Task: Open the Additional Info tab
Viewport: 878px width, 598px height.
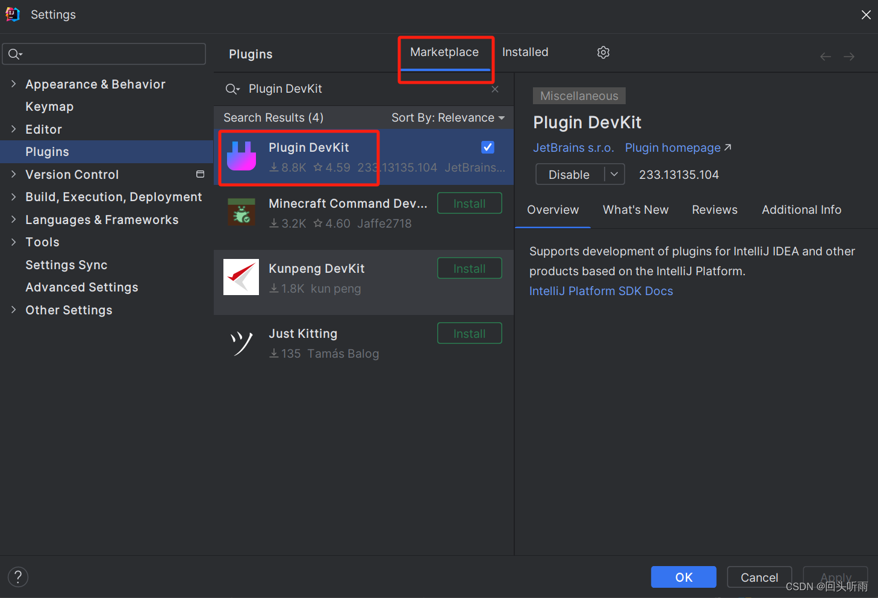Action: tap(802, 210)
